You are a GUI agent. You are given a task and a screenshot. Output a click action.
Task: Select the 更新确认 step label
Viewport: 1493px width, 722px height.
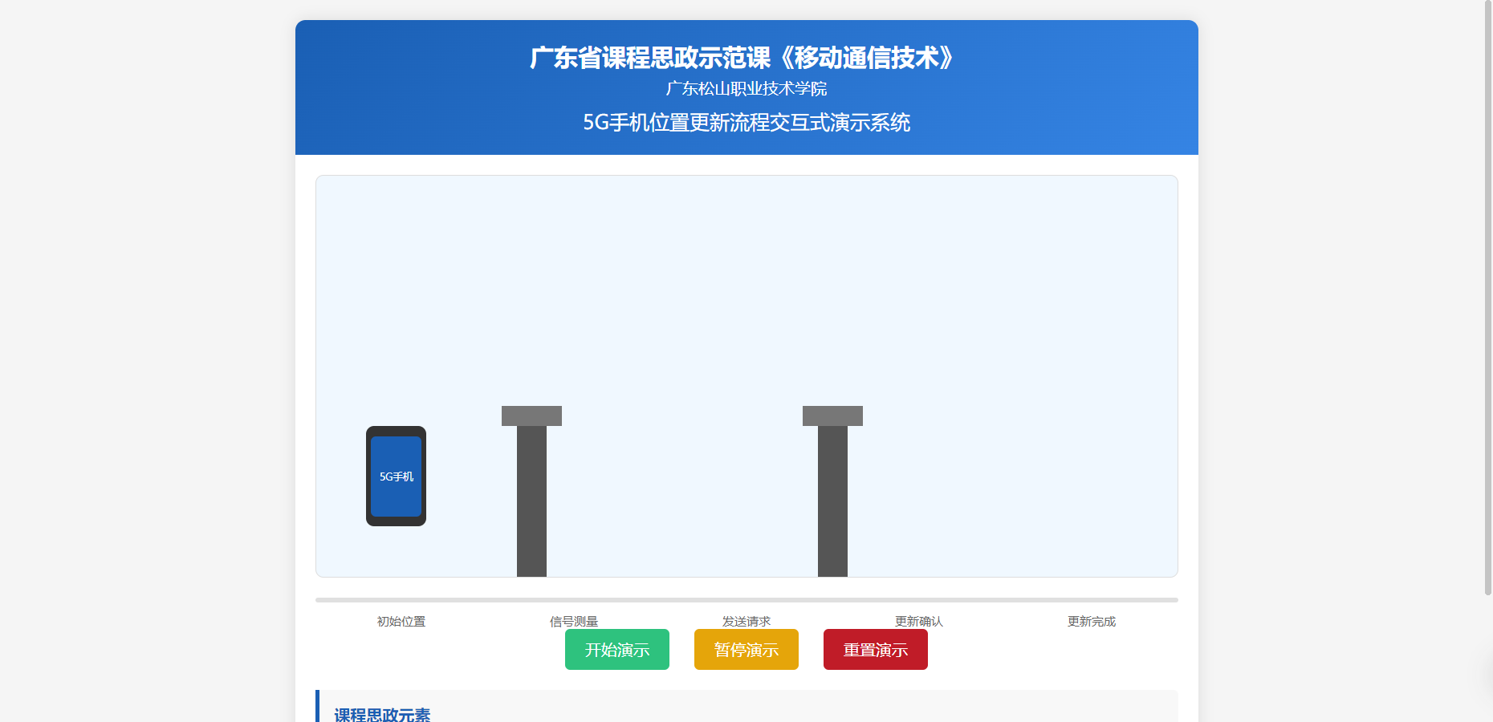pyautogui.click(x=919, y=621)
